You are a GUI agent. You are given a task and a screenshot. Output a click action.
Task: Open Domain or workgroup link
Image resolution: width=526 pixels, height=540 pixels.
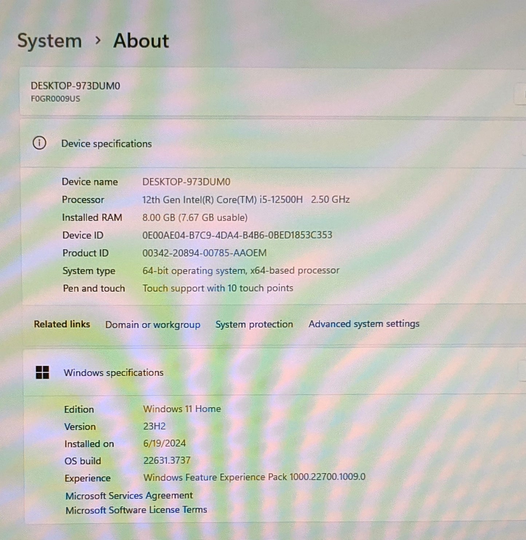(153, 324)
